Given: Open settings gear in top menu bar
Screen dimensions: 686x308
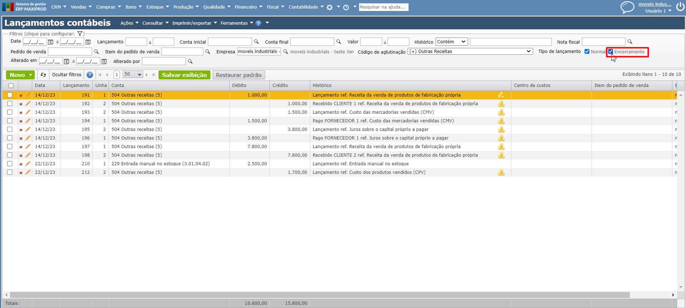Looking at the screenshot, I should [x=330, y=7].
